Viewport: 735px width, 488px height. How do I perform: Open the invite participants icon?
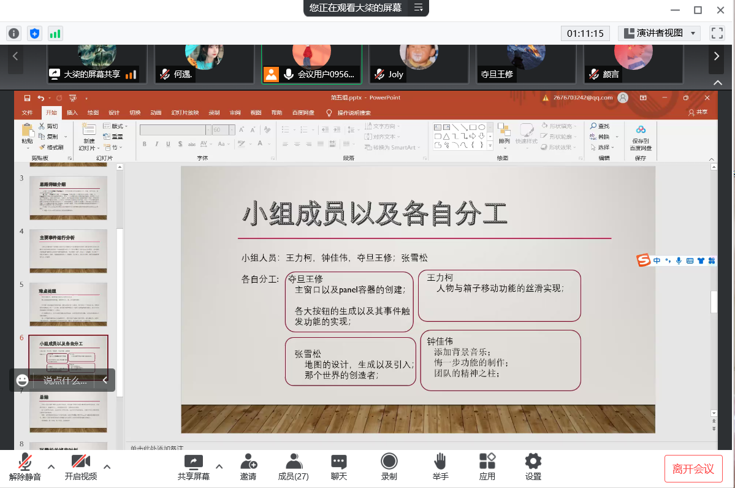[x=248, y=462]
